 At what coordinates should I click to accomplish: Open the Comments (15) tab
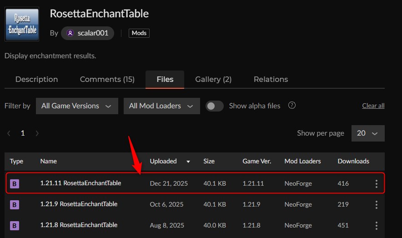point(107,79)
